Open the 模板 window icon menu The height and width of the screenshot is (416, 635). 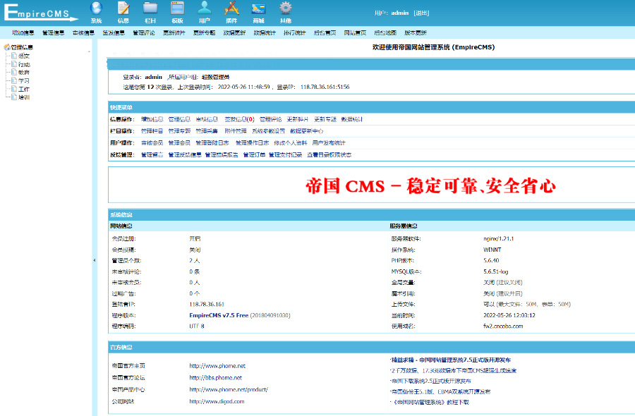177,12
